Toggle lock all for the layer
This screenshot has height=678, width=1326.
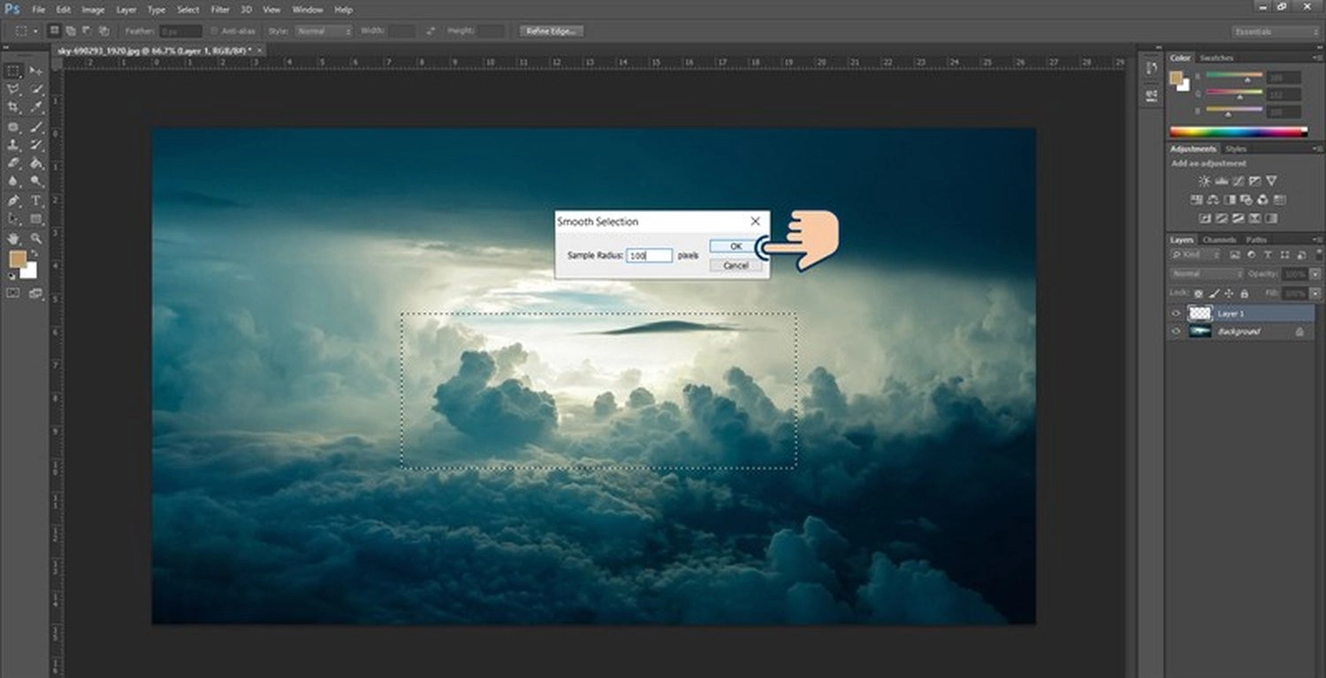coord(1244,293)
